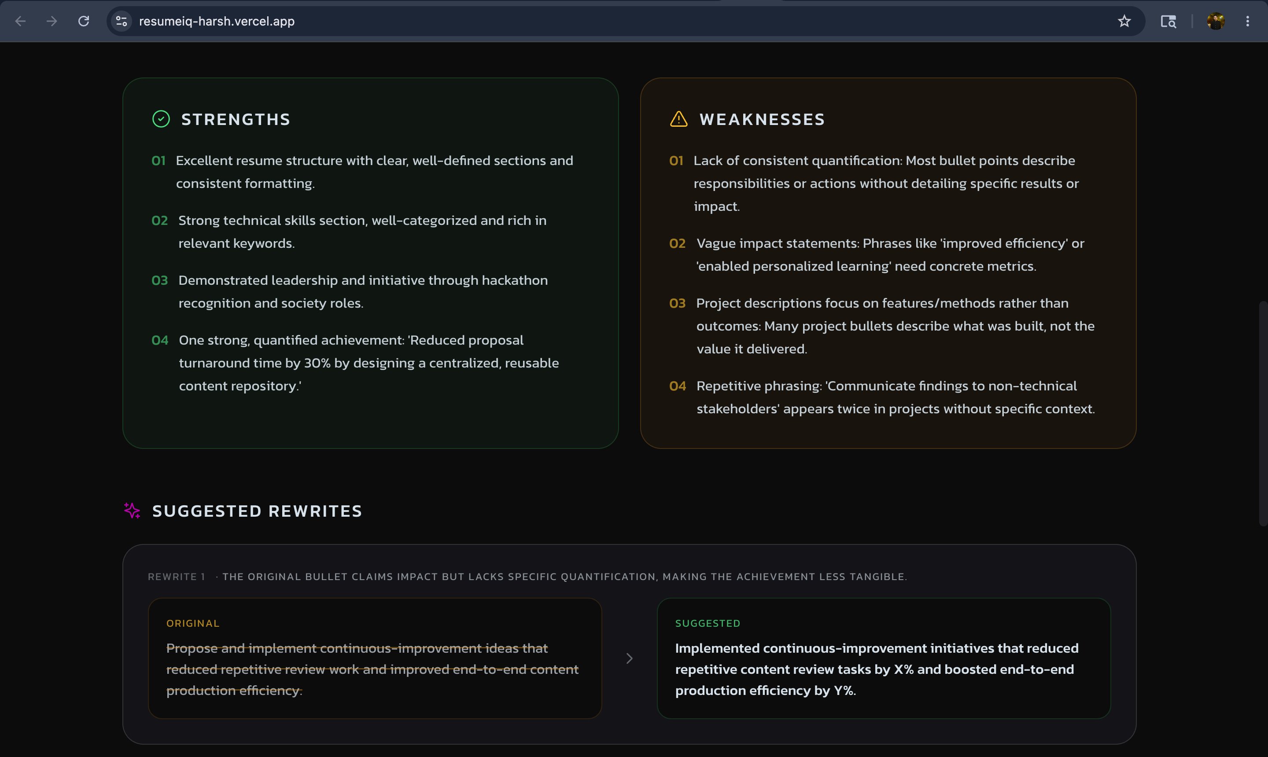This screenshot has width=1268, height=757.
Task: Click the green checkmark Strengths icon
Action: [161, 119]
